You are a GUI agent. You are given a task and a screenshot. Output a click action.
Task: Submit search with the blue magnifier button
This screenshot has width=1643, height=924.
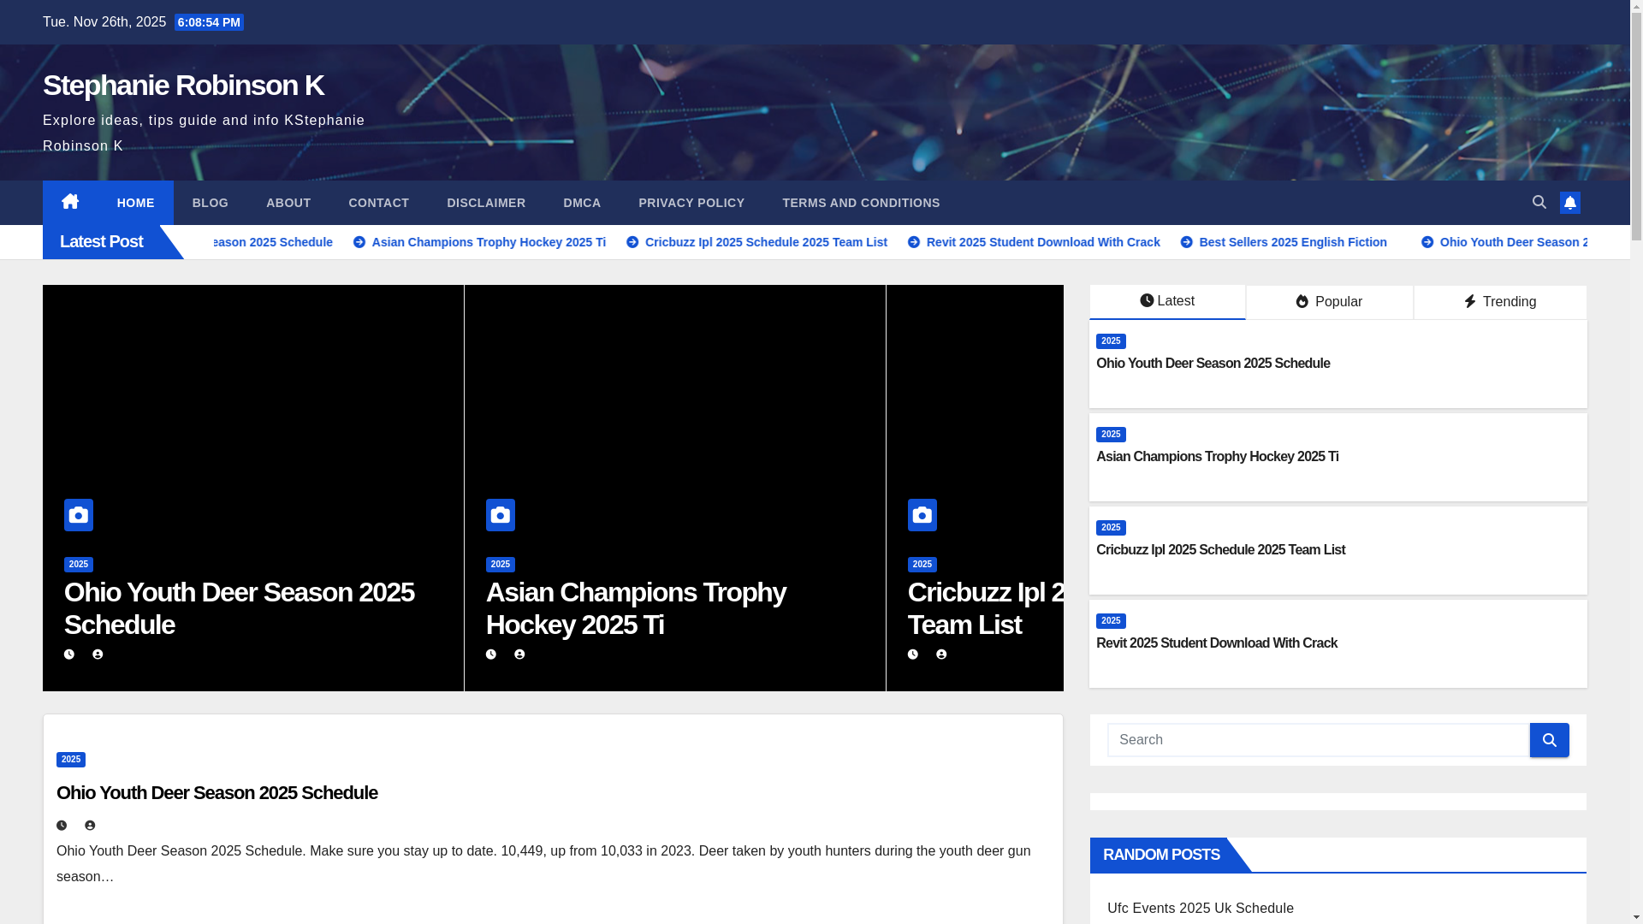point(1549,740)
